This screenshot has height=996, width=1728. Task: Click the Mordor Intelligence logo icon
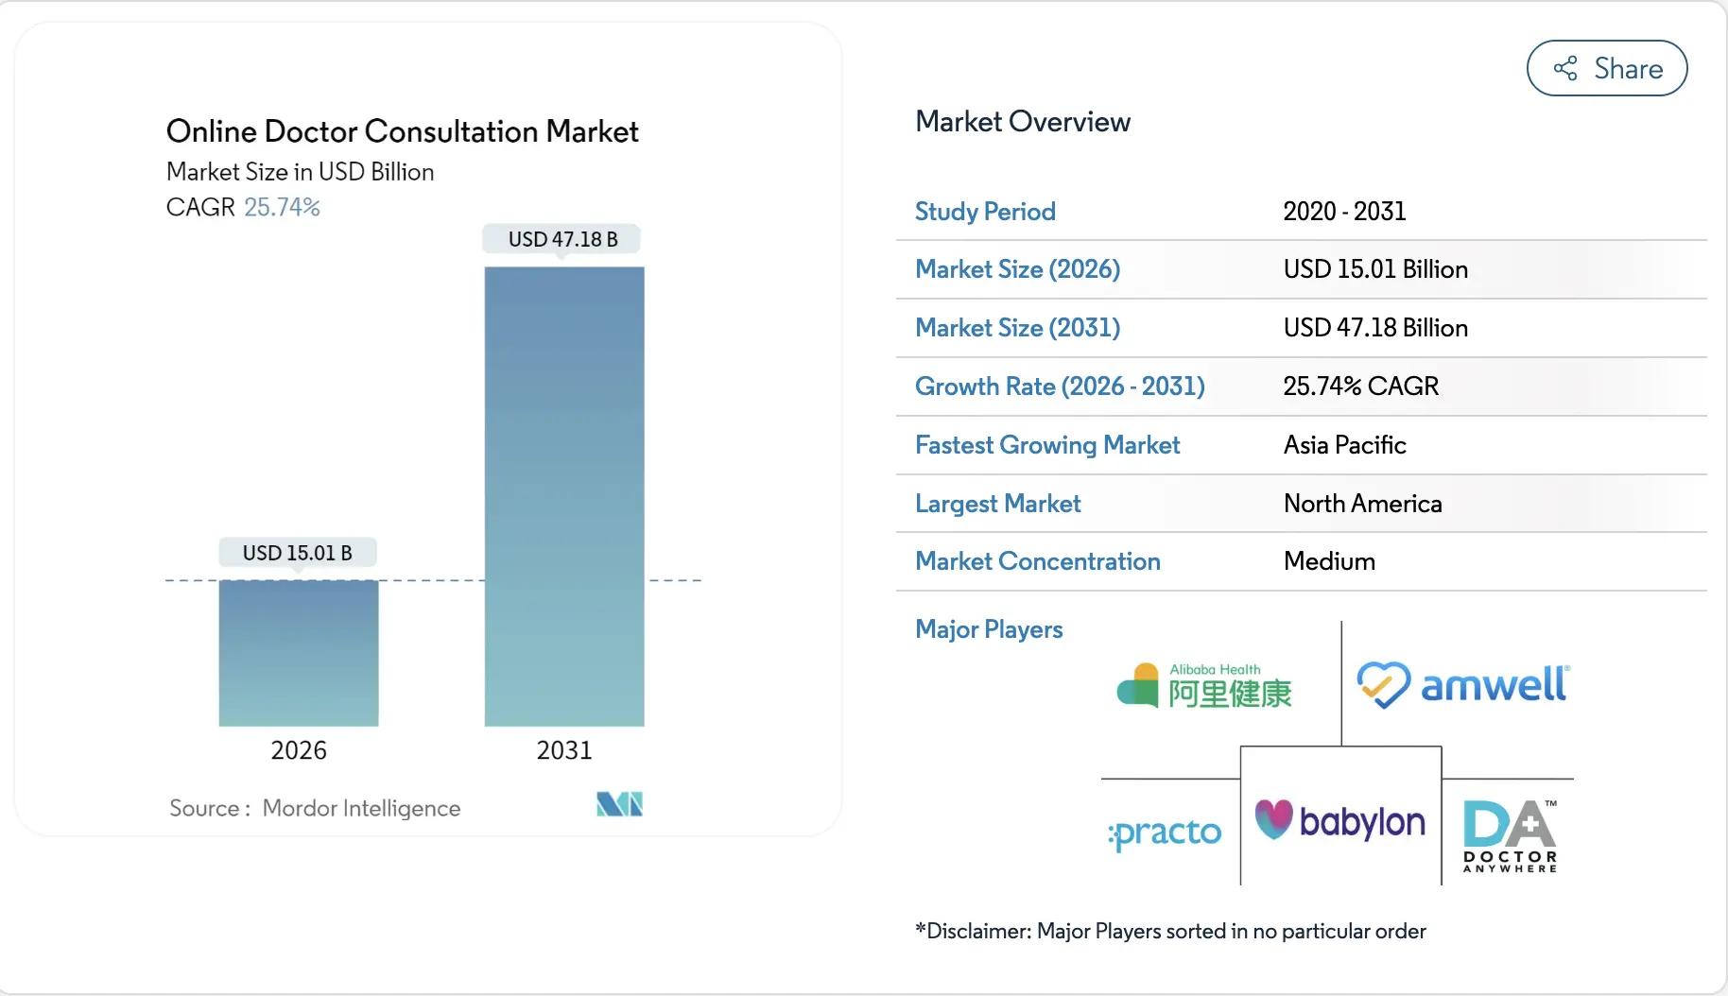coord(619,804)
